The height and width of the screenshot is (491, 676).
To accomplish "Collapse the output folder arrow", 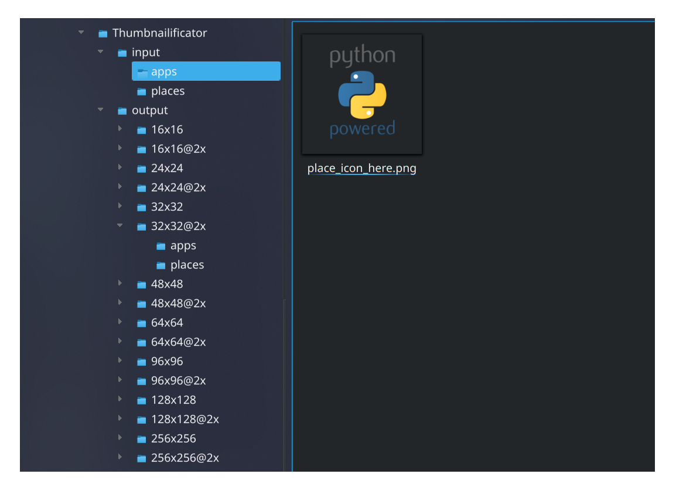I will pyautogui.click(x=100, y=110).
